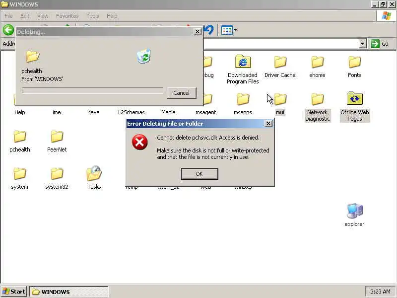Screen dimensions: 397x298
Task: Expand the Address bar dropdown arrow
Action: point(362,44)
